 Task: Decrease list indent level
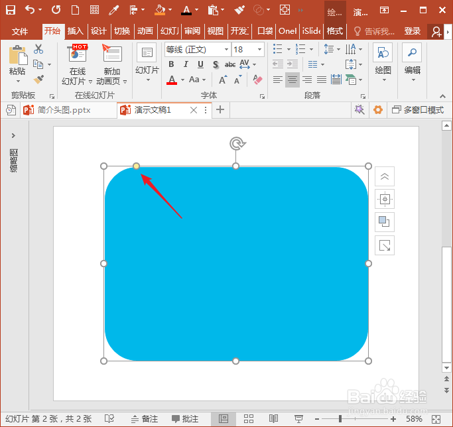click(278, 64)
